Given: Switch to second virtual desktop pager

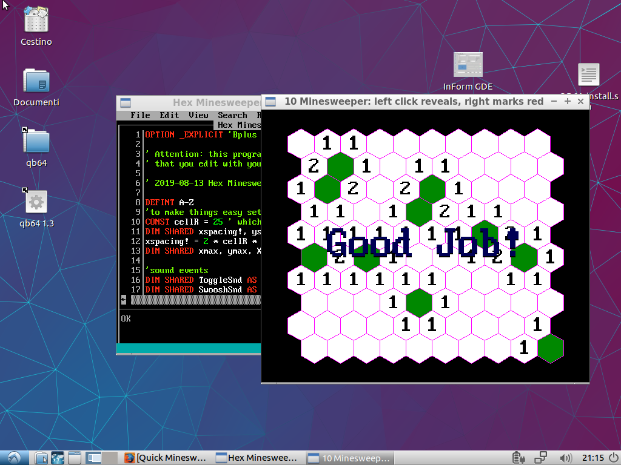Looking at the screenshot, I should point(110,458).
